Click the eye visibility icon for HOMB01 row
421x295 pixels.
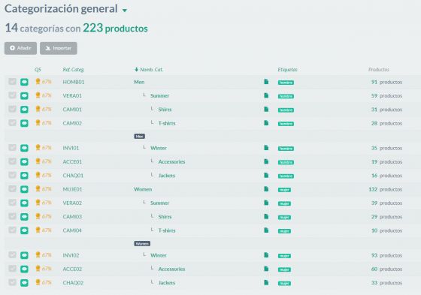point(24,82)
